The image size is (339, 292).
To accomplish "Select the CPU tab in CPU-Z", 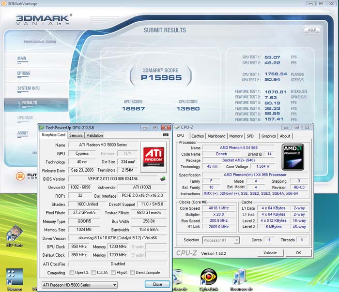I will (x=181, y=135).
